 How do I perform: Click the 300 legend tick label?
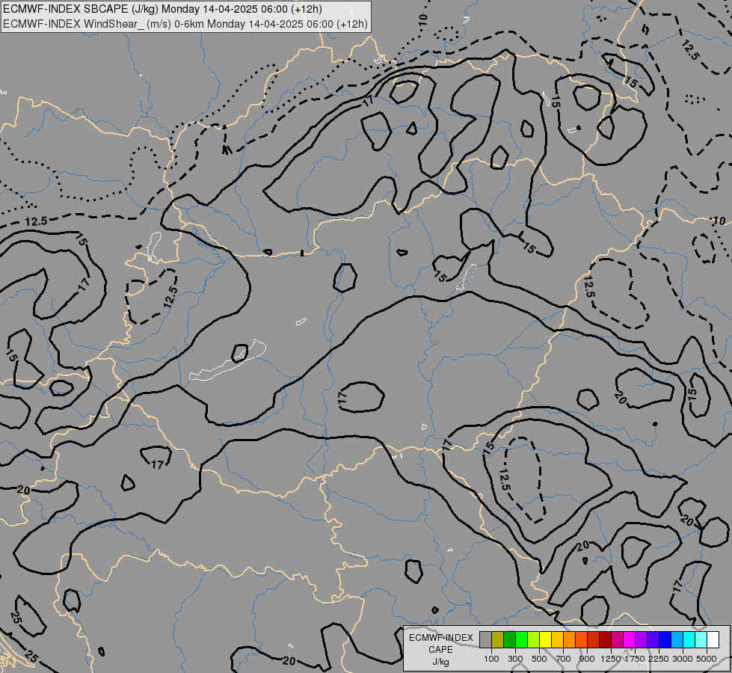tap(515, 659)
